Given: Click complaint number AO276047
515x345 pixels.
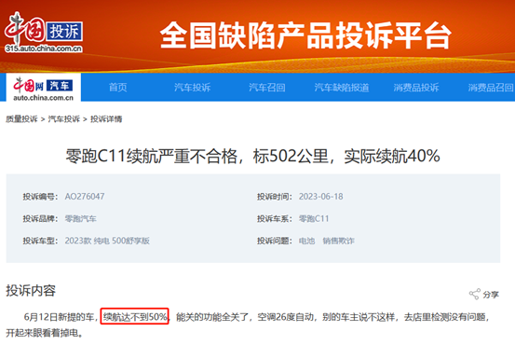Looking at the screenshot, I should pyautogui.click(x=85, y=197).
